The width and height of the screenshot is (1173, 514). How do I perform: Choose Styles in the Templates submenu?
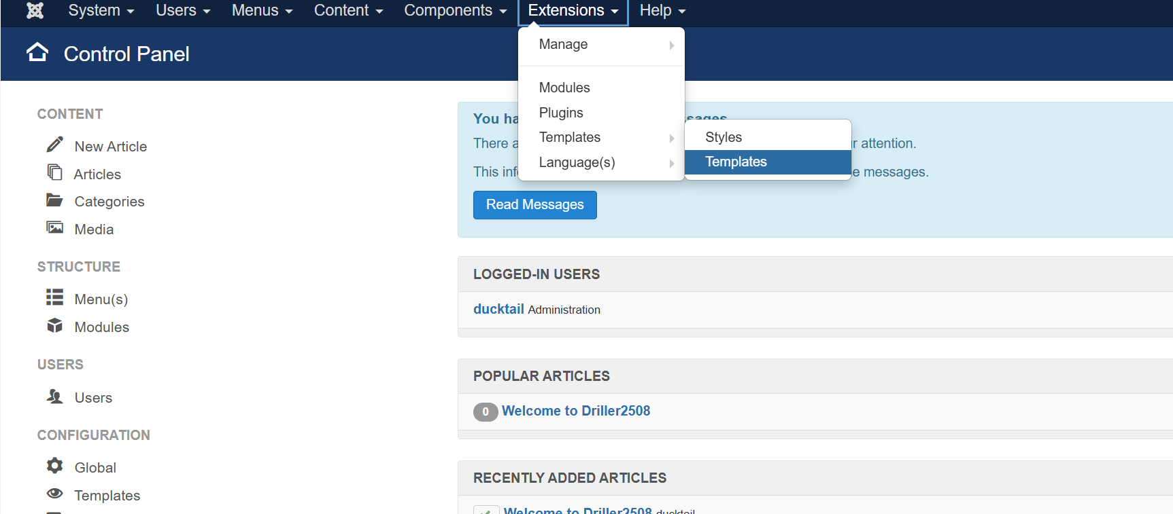(x=768, y=137)
